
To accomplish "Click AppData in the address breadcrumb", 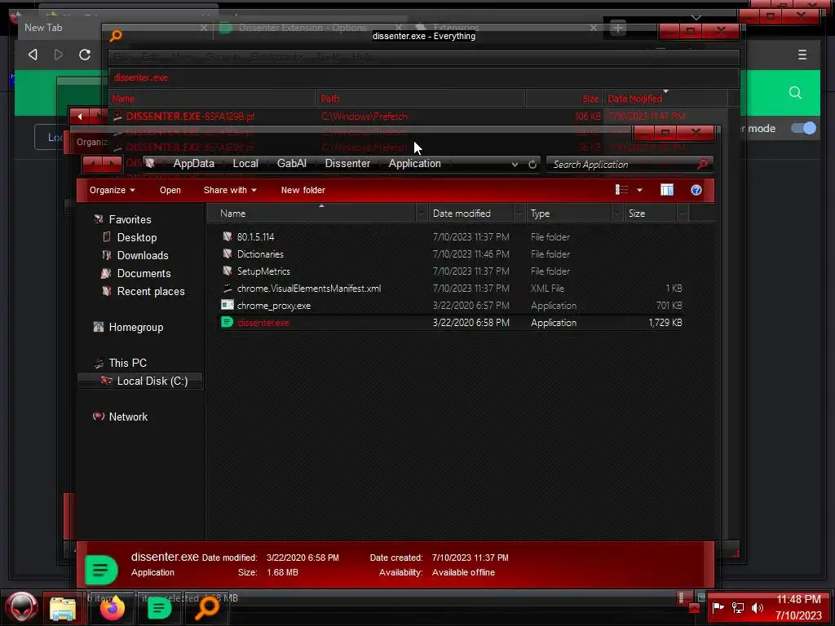I will [194, 163].
